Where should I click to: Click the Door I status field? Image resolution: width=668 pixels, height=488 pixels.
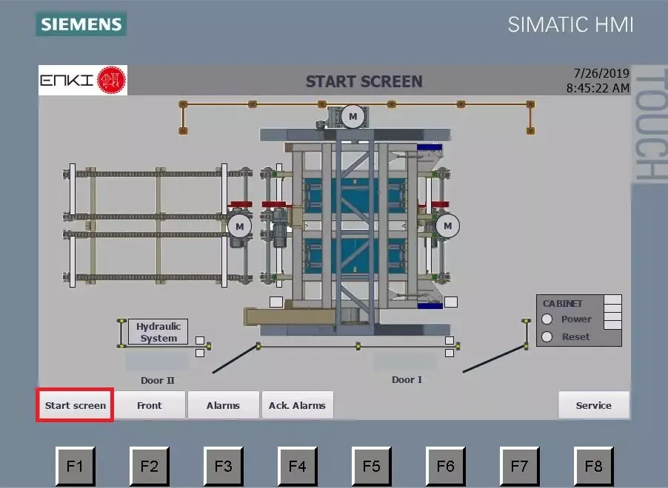point(405,362)
